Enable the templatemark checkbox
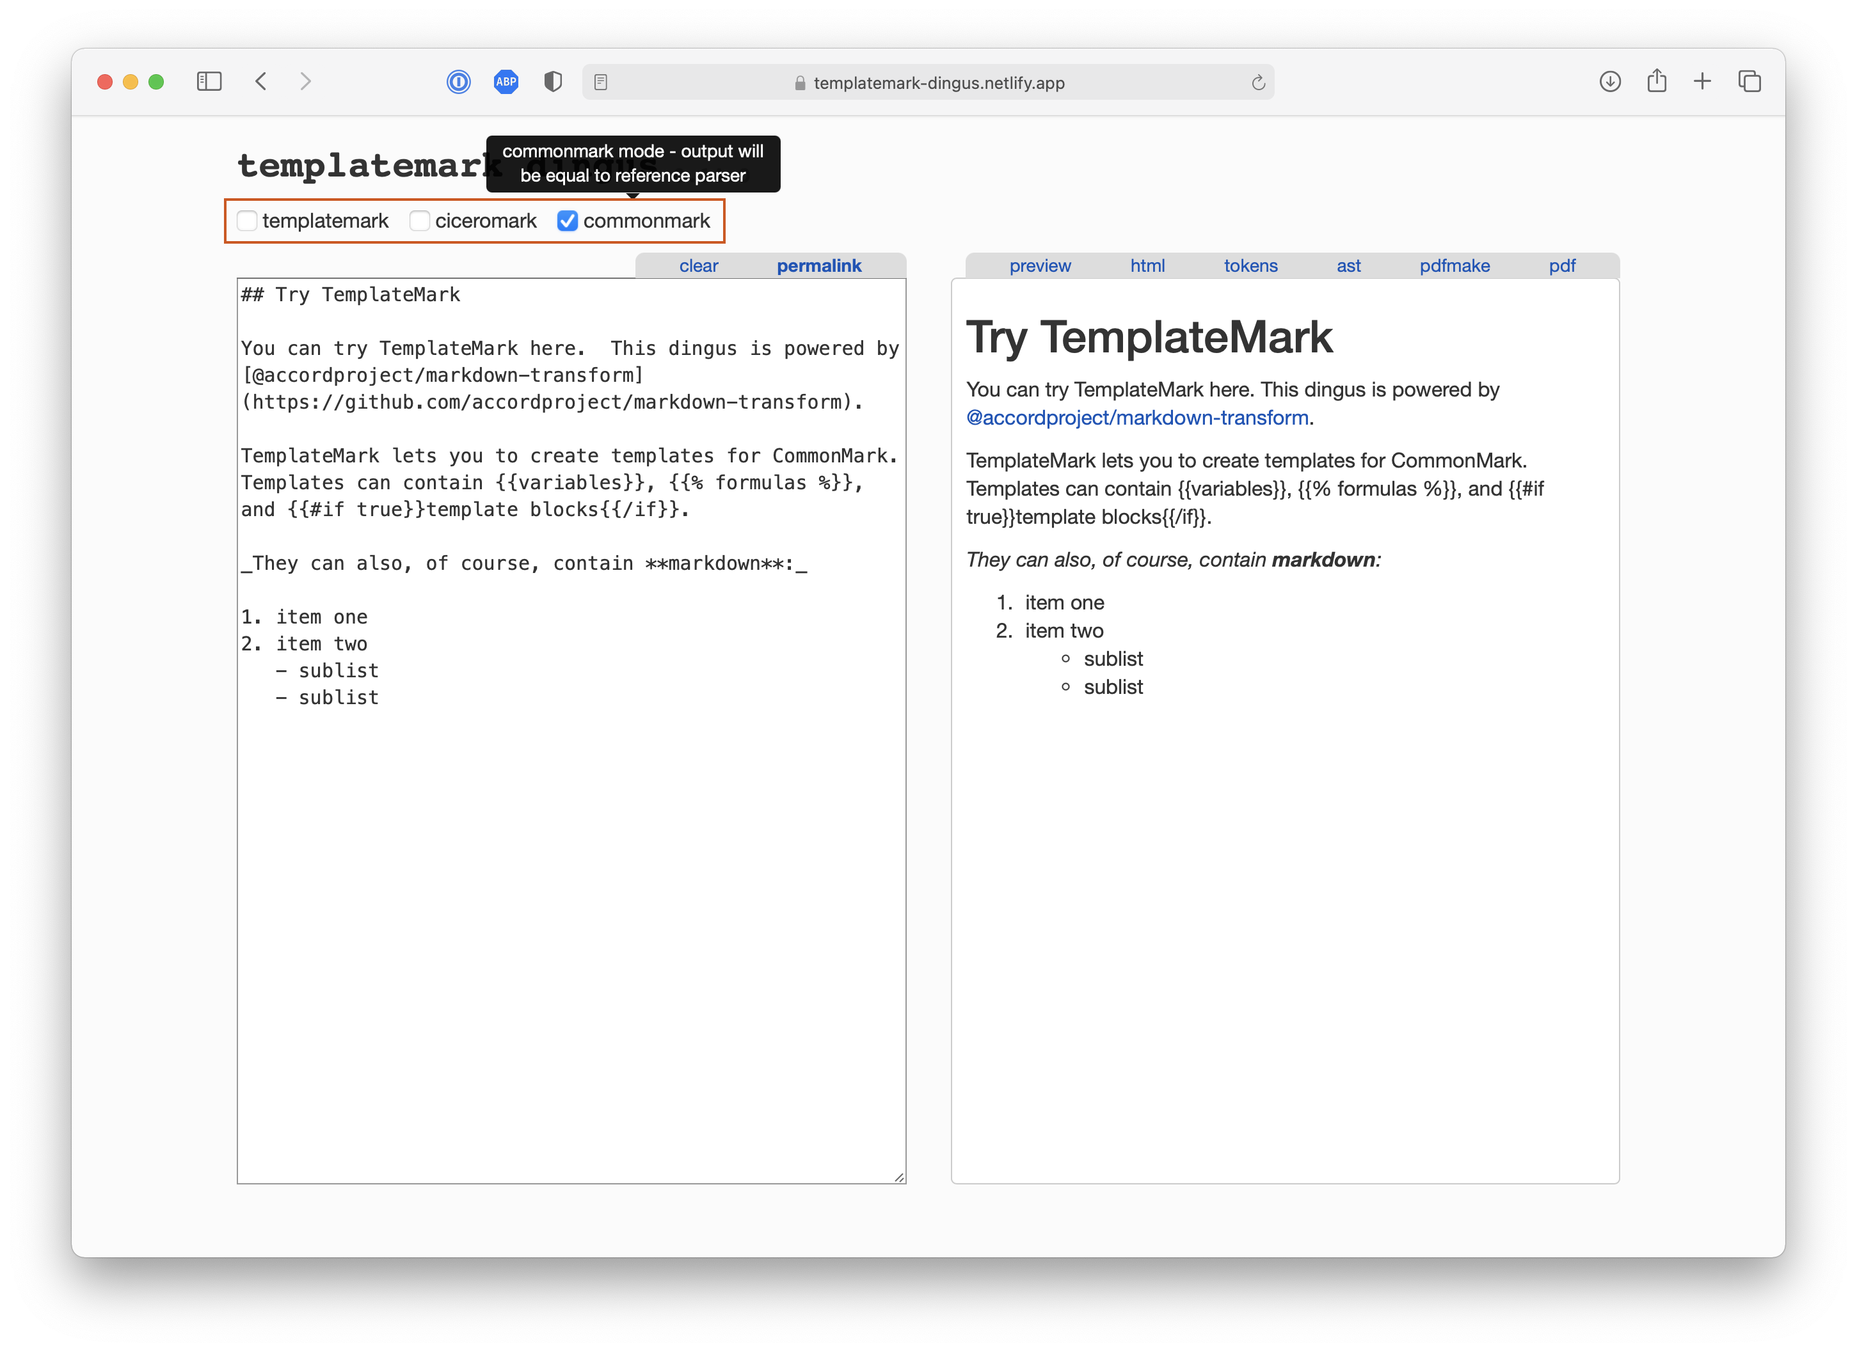This screenshot has height=1352, width=1857. coord(246,221)
